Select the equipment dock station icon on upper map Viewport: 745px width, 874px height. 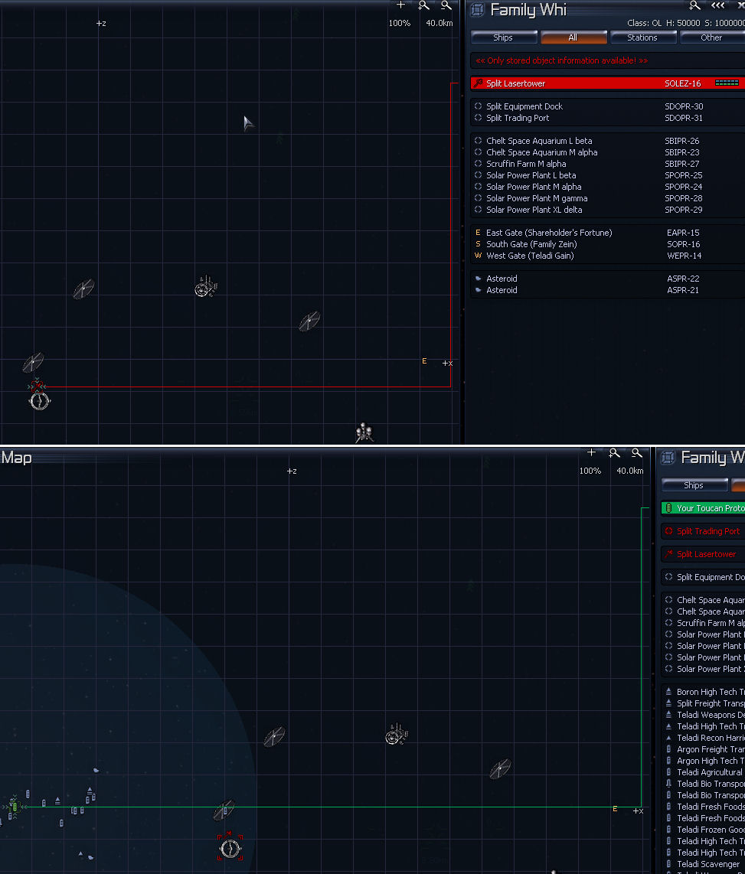pyautogui.click(x=205, y=286)
